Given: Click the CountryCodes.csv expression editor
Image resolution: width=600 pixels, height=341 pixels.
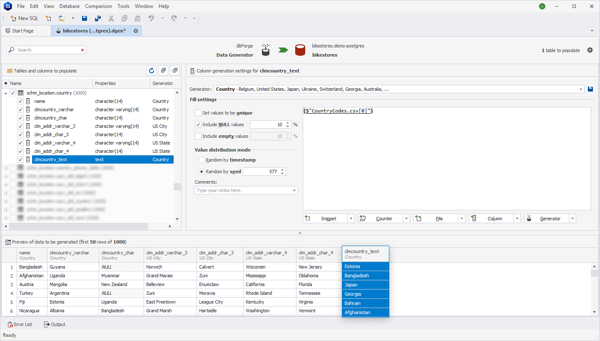Looking at the screenshot, I should [447, 158].
